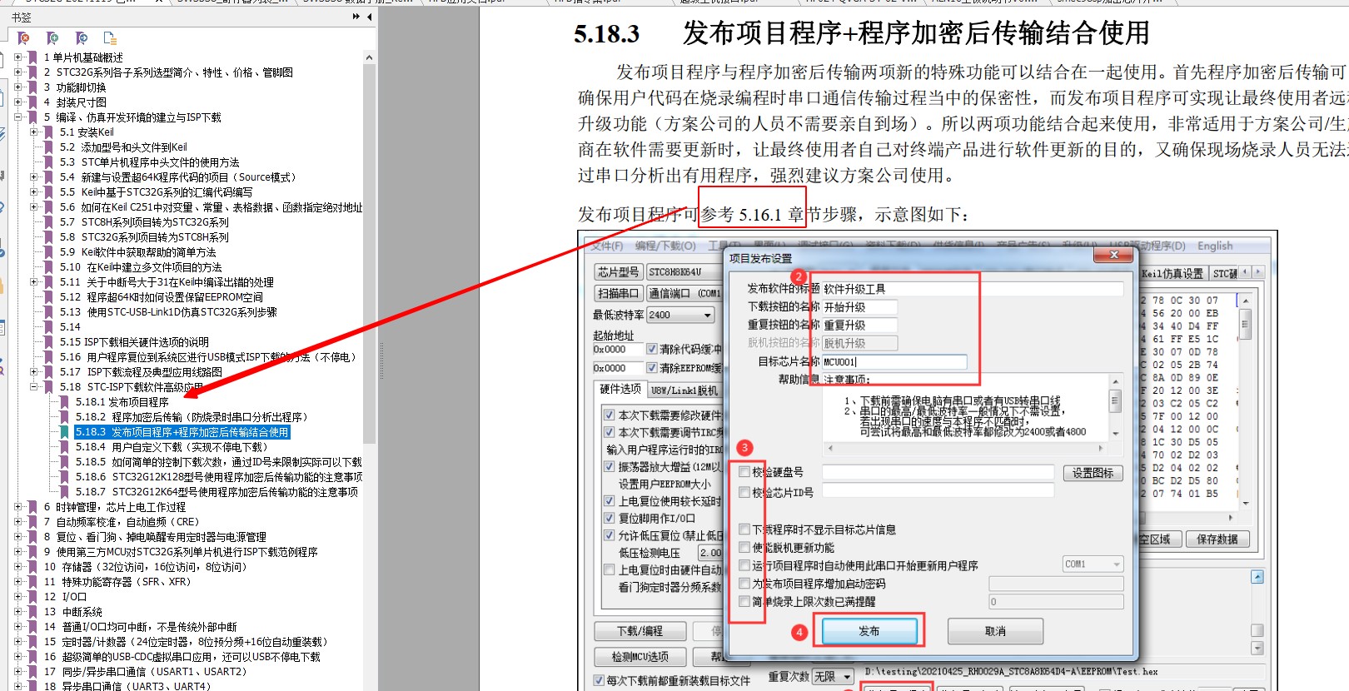Click bookmark icon beside 5.2 添加型号和头文件到Keil
The width and height of the screenshot is (1349, 691).
[48, 147]
